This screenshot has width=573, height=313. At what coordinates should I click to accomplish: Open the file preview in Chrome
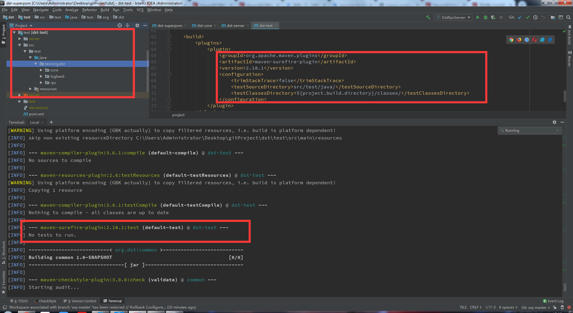click(x=511, y=39)
